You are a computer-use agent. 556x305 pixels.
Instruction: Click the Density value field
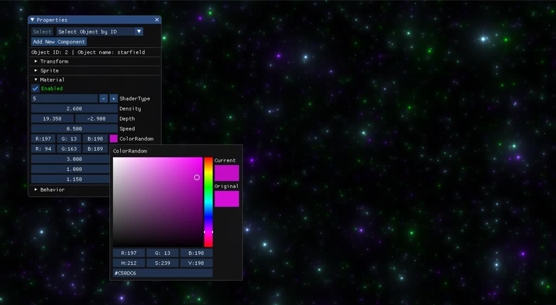74,109
